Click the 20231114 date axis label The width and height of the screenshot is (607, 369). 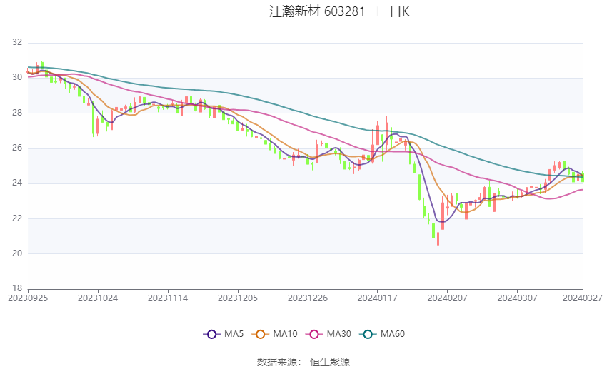168,298
